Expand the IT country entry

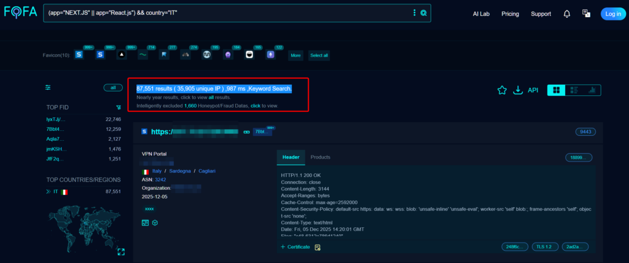[x=49, y=192]
